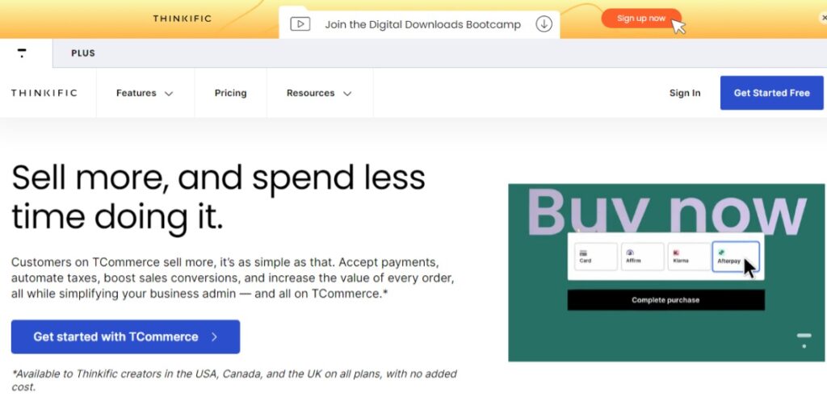This screenshot has height=418, width=827.
Task: Click the Sign In link
Action: [685, 94]
